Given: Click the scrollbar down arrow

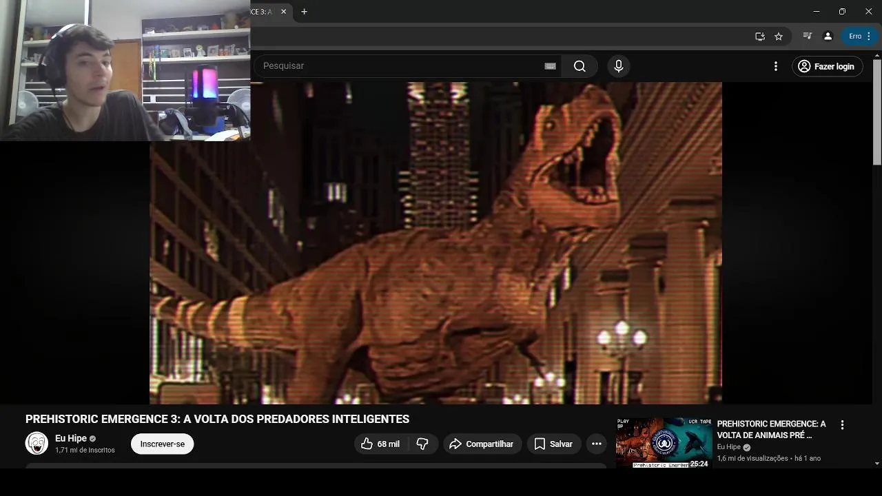Looking at the screenshot, I should [x=876, y=464].
